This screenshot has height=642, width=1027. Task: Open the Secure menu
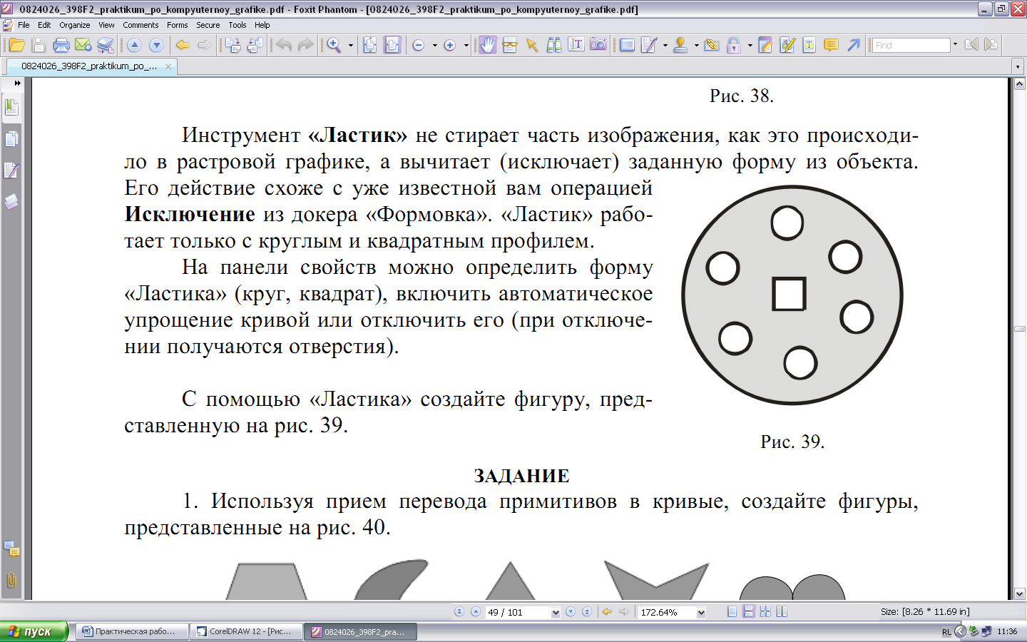208,25
